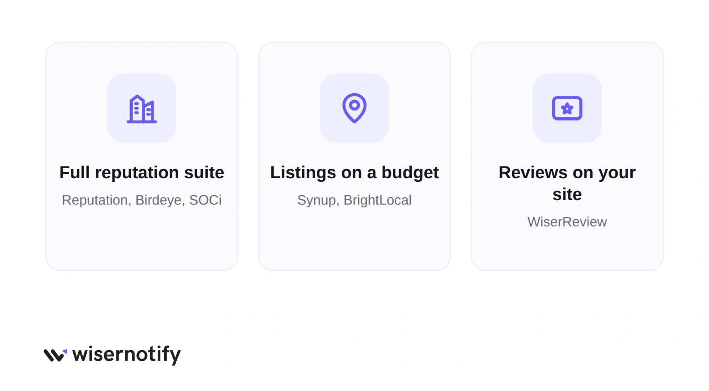Click the wisernotify brand name text

(127, 355)
